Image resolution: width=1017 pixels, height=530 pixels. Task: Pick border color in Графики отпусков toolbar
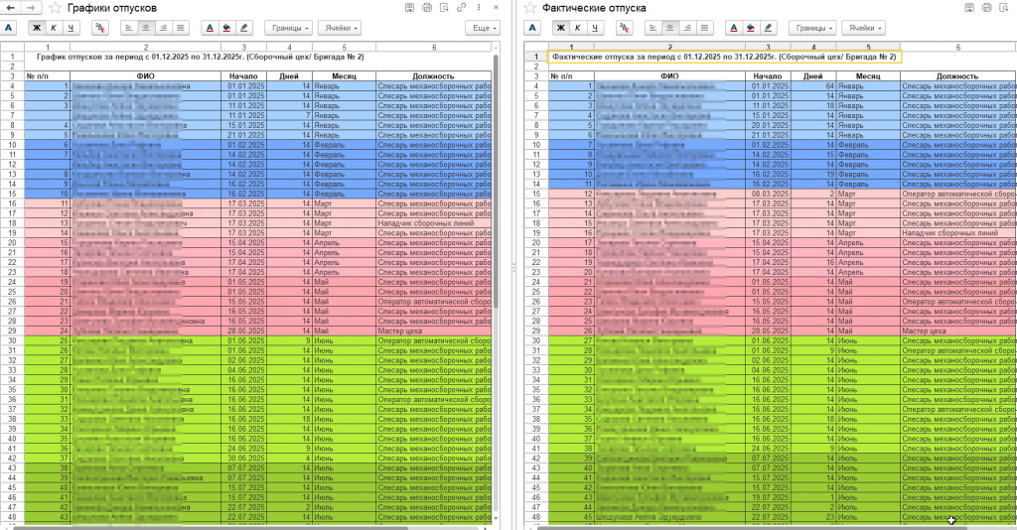pyautogui.click(x=244, y=28)
